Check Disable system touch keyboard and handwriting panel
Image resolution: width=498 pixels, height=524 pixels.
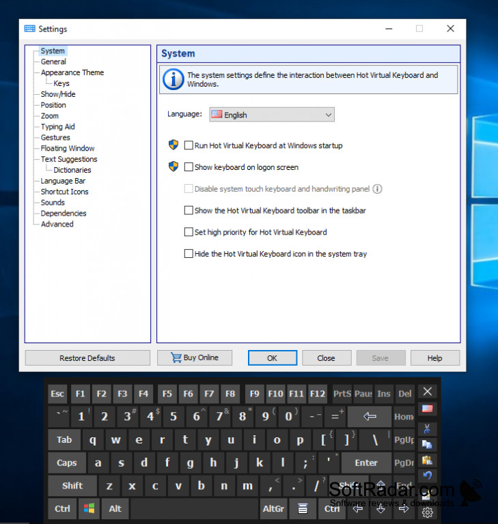(x=277, y=189)
